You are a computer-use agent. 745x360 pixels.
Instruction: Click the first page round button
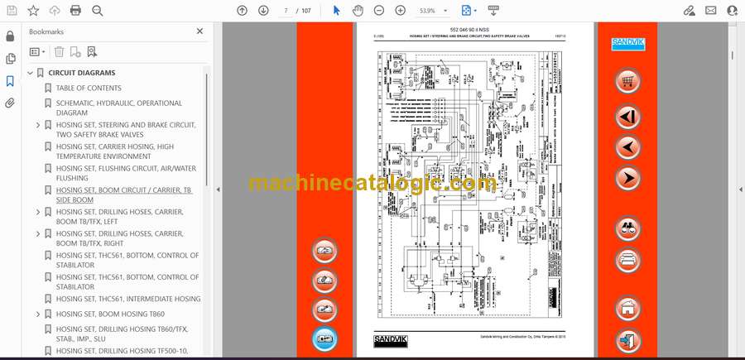click(627, 117)
